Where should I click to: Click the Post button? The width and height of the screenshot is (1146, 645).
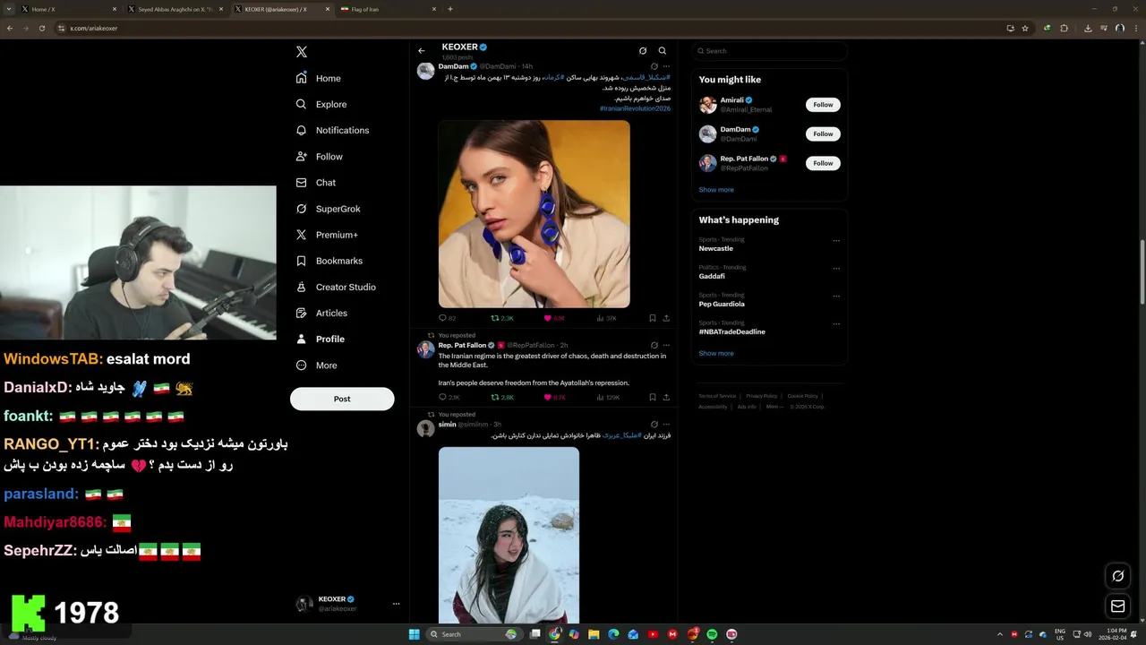(x=342, y=399)
